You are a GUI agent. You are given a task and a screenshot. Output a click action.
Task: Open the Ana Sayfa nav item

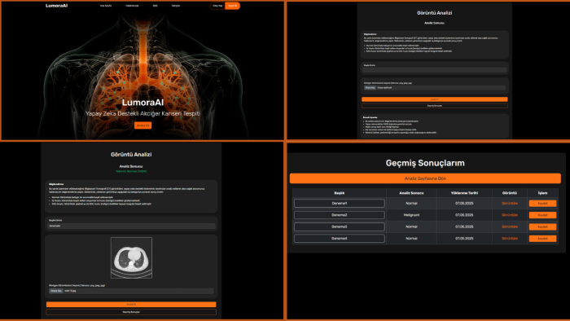[106, 6]
